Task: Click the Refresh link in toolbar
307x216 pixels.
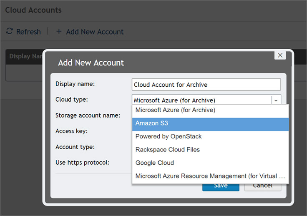Action: [x=29, y=32]
